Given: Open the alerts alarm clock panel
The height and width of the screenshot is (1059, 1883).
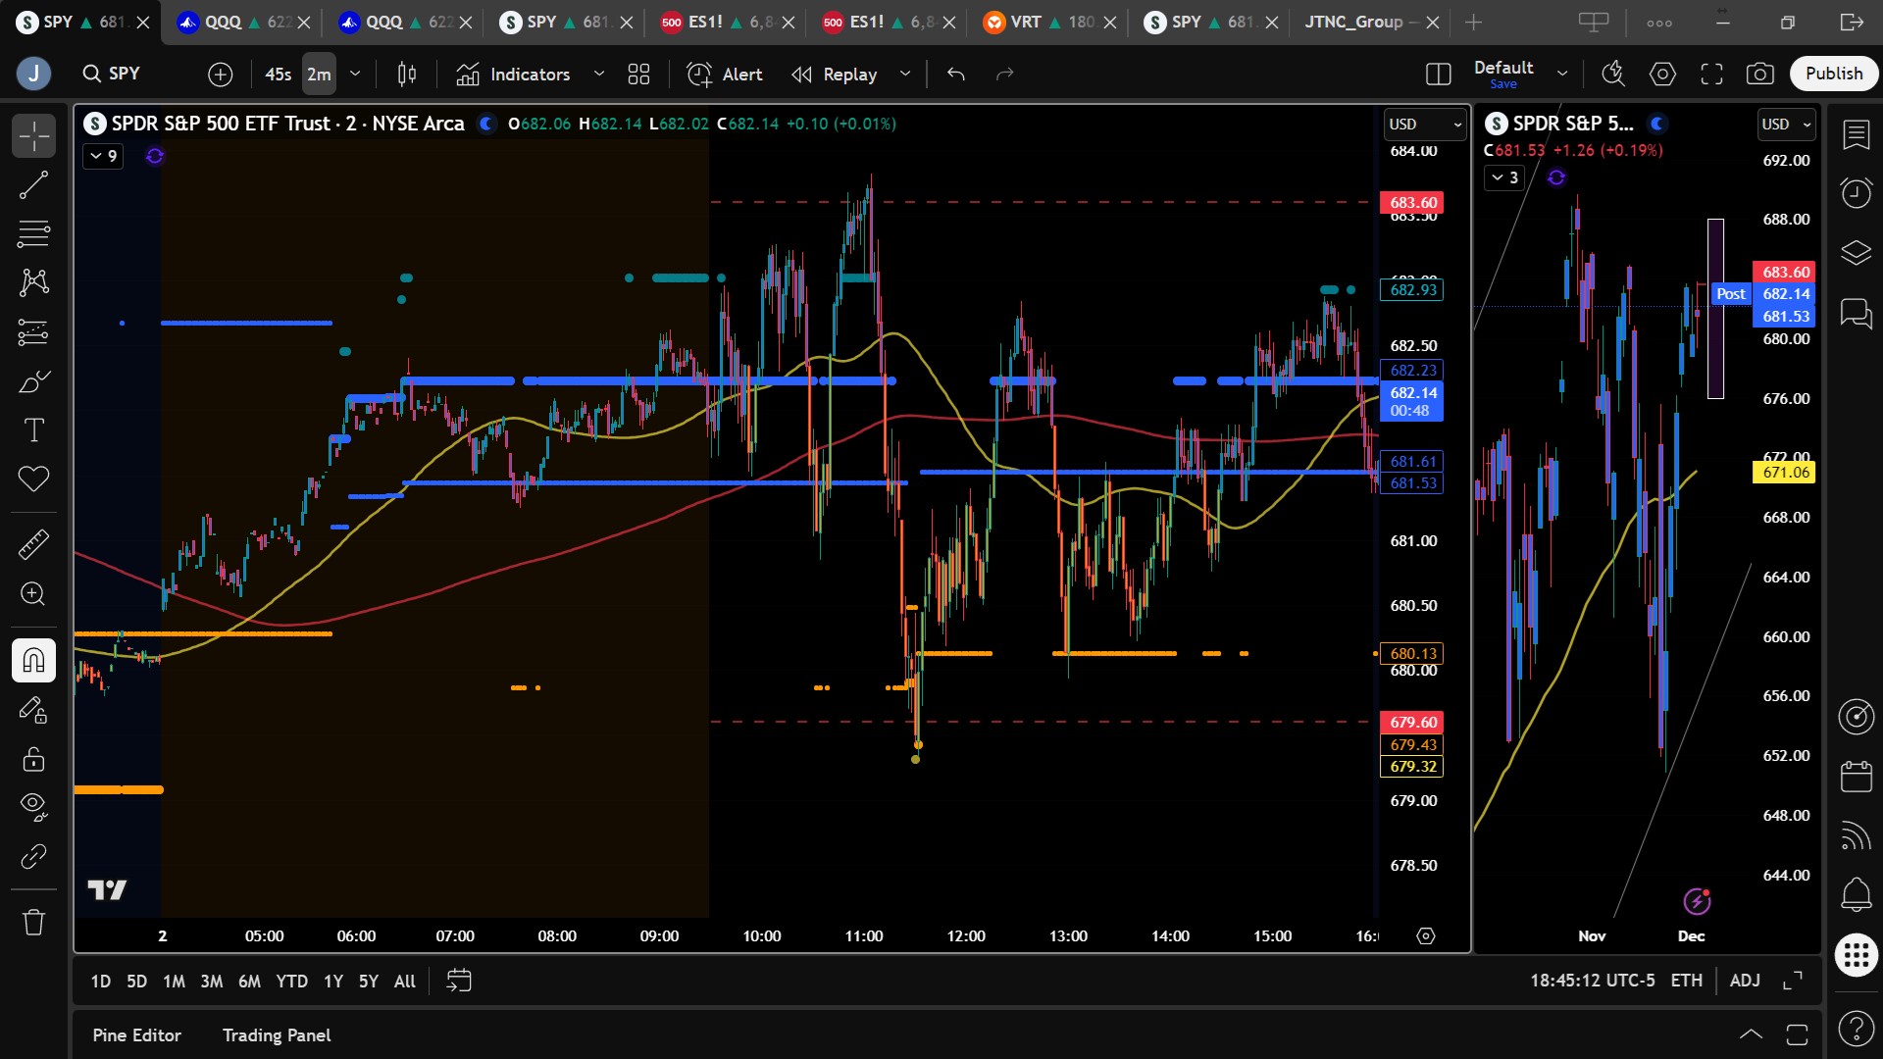Looking at the screenshot, I should tap(1856, 192).
